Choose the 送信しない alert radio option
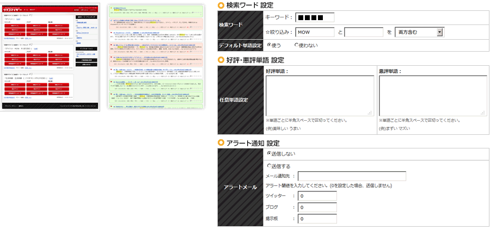 tap(268, 154)
